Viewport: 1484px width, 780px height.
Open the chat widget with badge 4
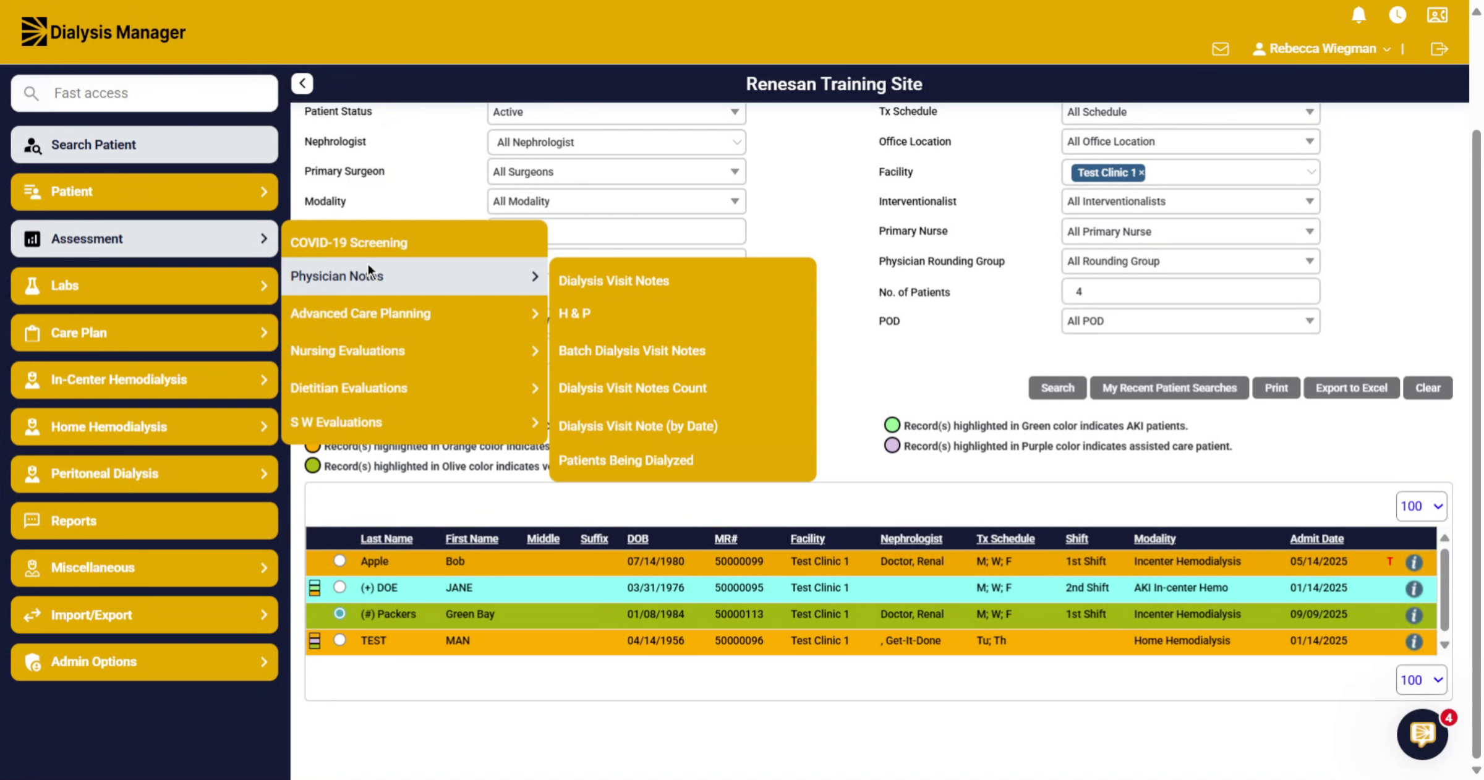click(1423, 734)
